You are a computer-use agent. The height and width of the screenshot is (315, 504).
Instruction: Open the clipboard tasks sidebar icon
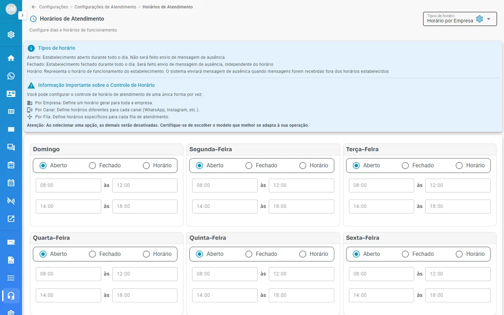(11, 165)
